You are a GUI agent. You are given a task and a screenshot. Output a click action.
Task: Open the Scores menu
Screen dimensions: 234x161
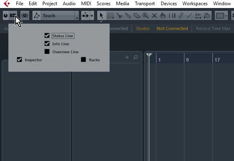click(x=104, y=4)
